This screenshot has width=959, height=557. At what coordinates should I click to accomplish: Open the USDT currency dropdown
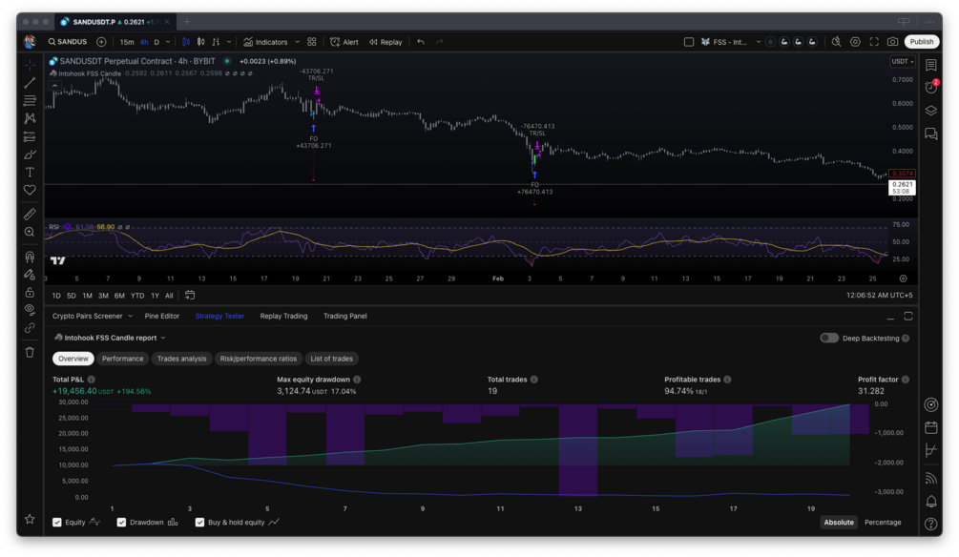click(x=902, y=61)
